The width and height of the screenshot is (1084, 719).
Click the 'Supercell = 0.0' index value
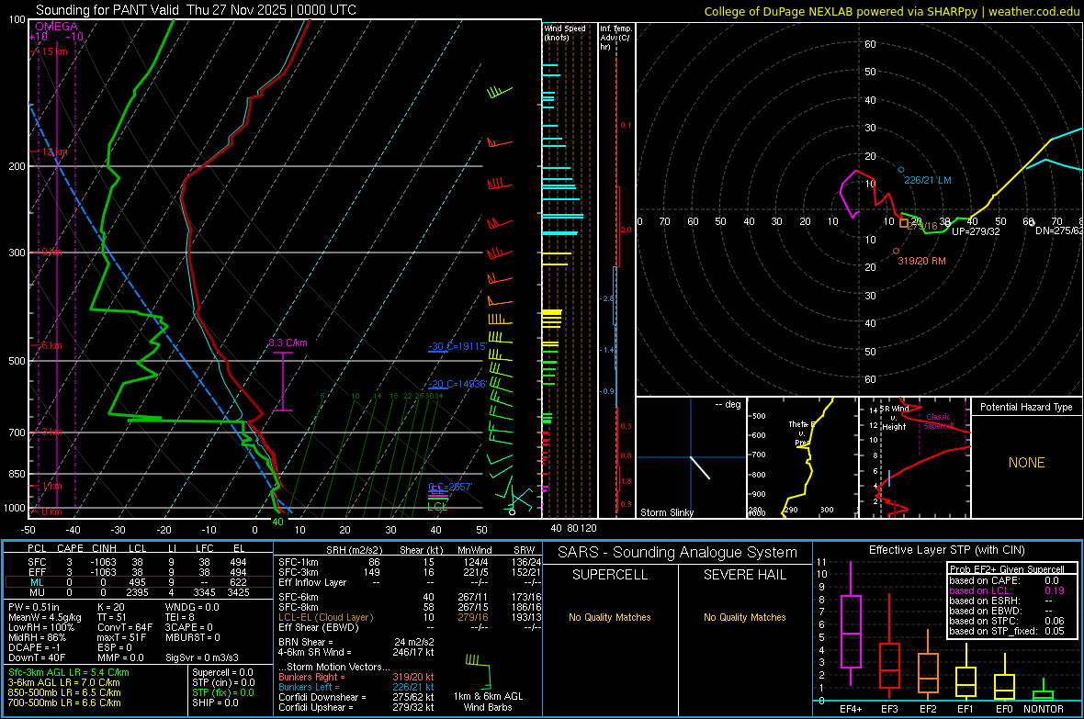point(222,672)
